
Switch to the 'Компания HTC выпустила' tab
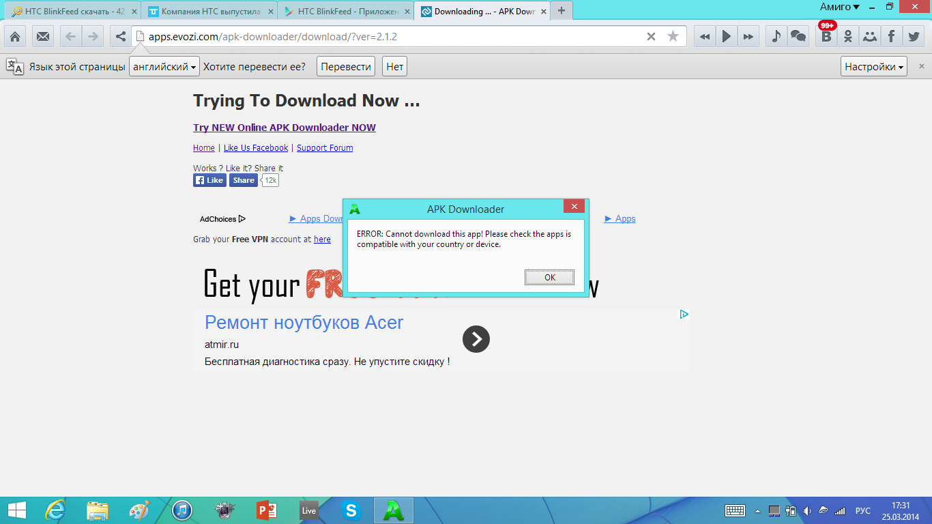[209, 11]
